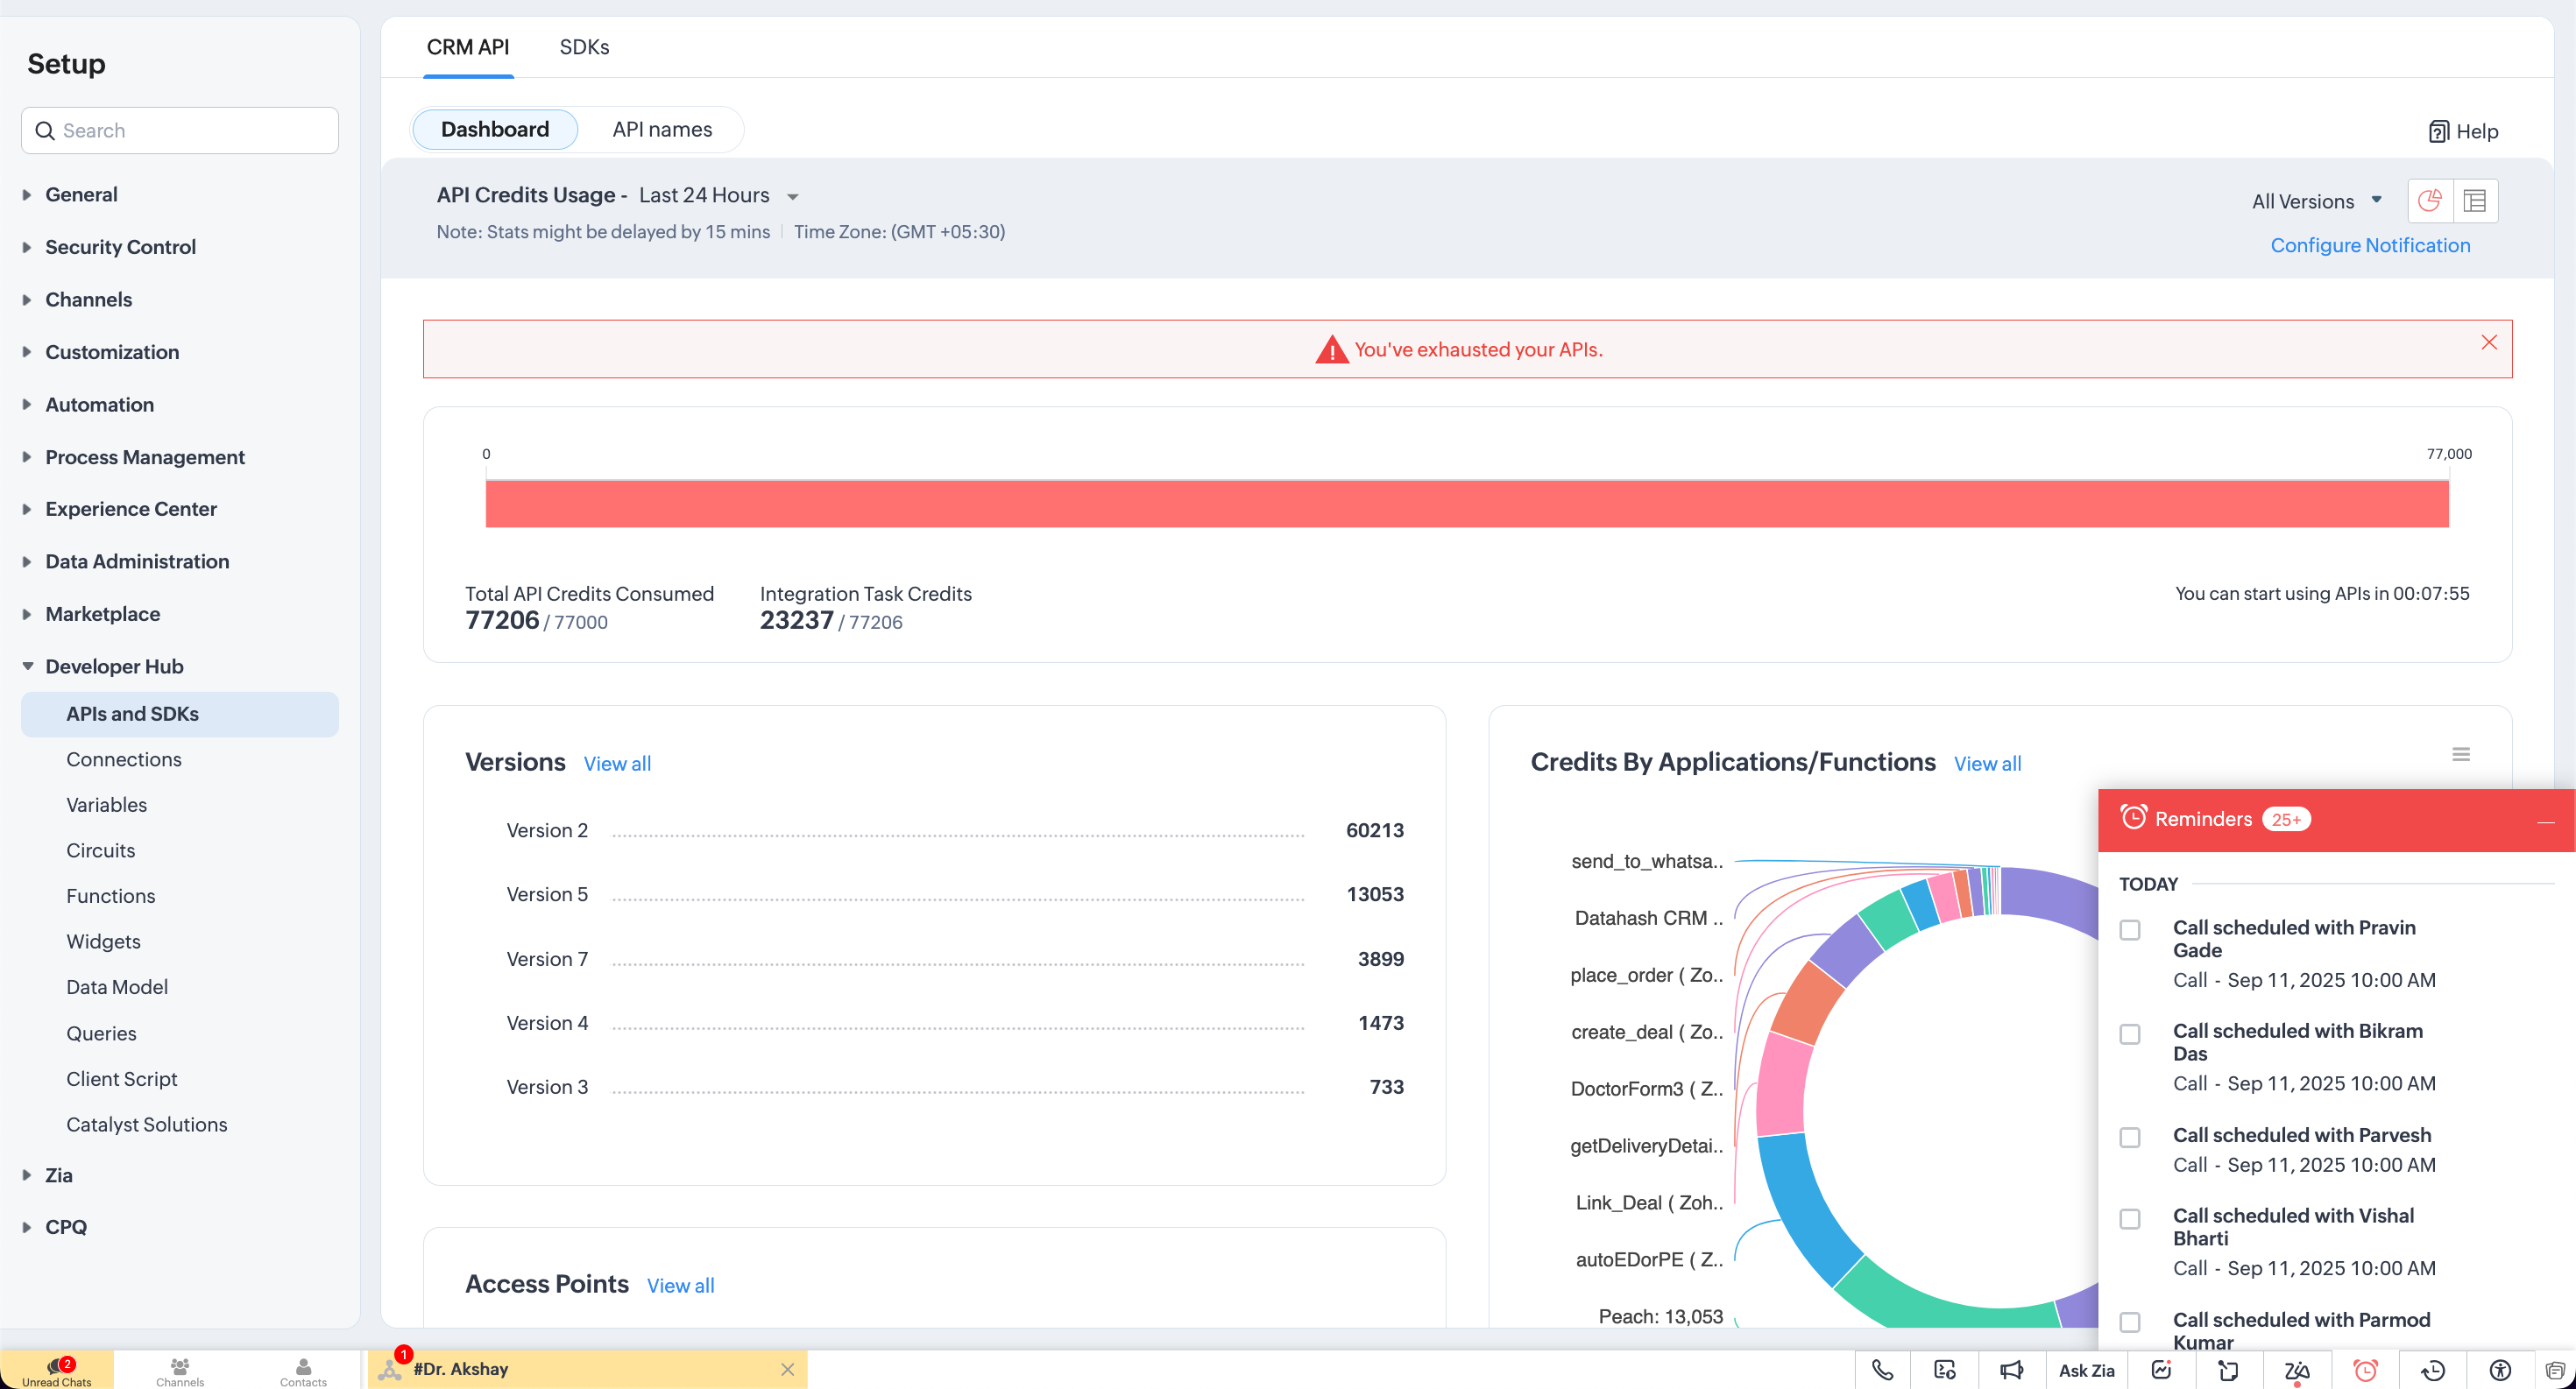The image size is (2576, 1389).
Task: Expand the Automation section in sidebar
Action: (x=99, y=405)
